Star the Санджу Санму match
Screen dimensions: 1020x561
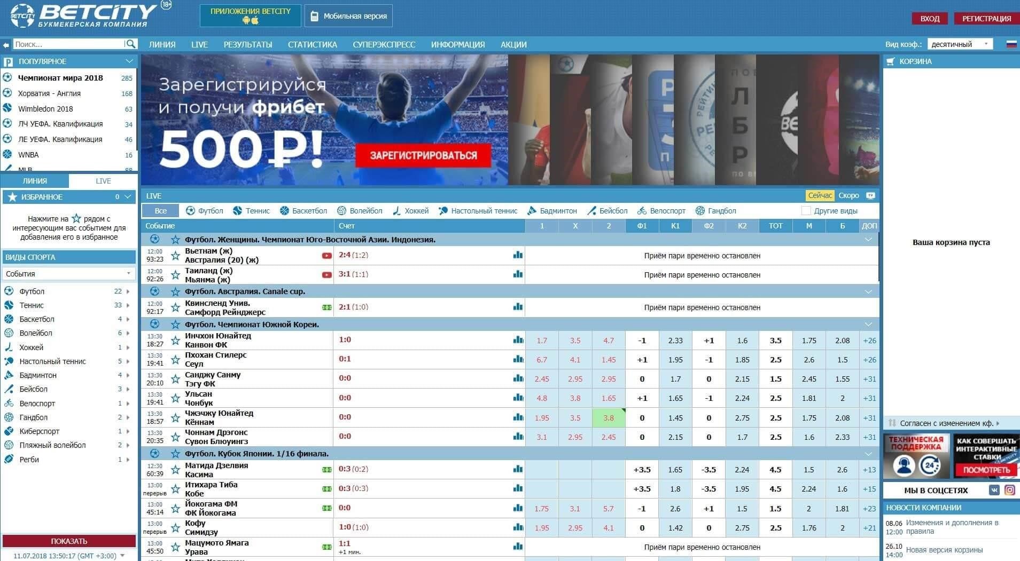pos(175,379)
